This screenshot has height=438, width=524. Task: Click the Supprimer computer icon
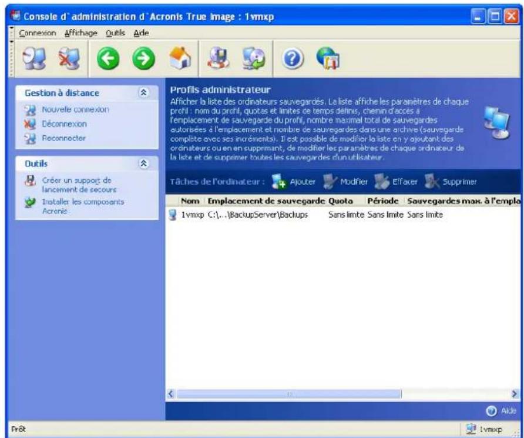click(432, 182)
